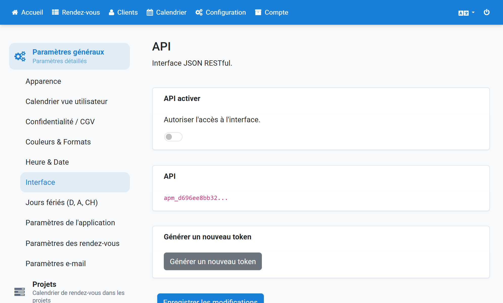Click the API activer heading
Image resolution: width=503 pixels, height=303 pixels.
click(x=182, y=98)
